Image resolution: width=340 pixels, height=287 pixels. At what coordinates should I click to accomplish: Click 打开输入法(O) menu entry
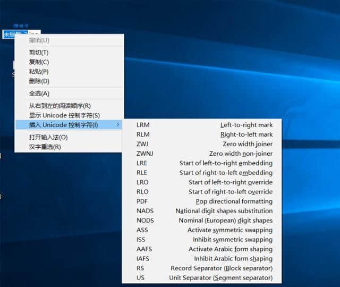[x=69, y=137]
